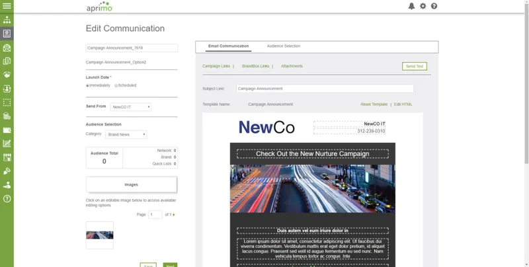Click the notifications bell icon
The height and width of the screenshot is (267, 529).
411,6
